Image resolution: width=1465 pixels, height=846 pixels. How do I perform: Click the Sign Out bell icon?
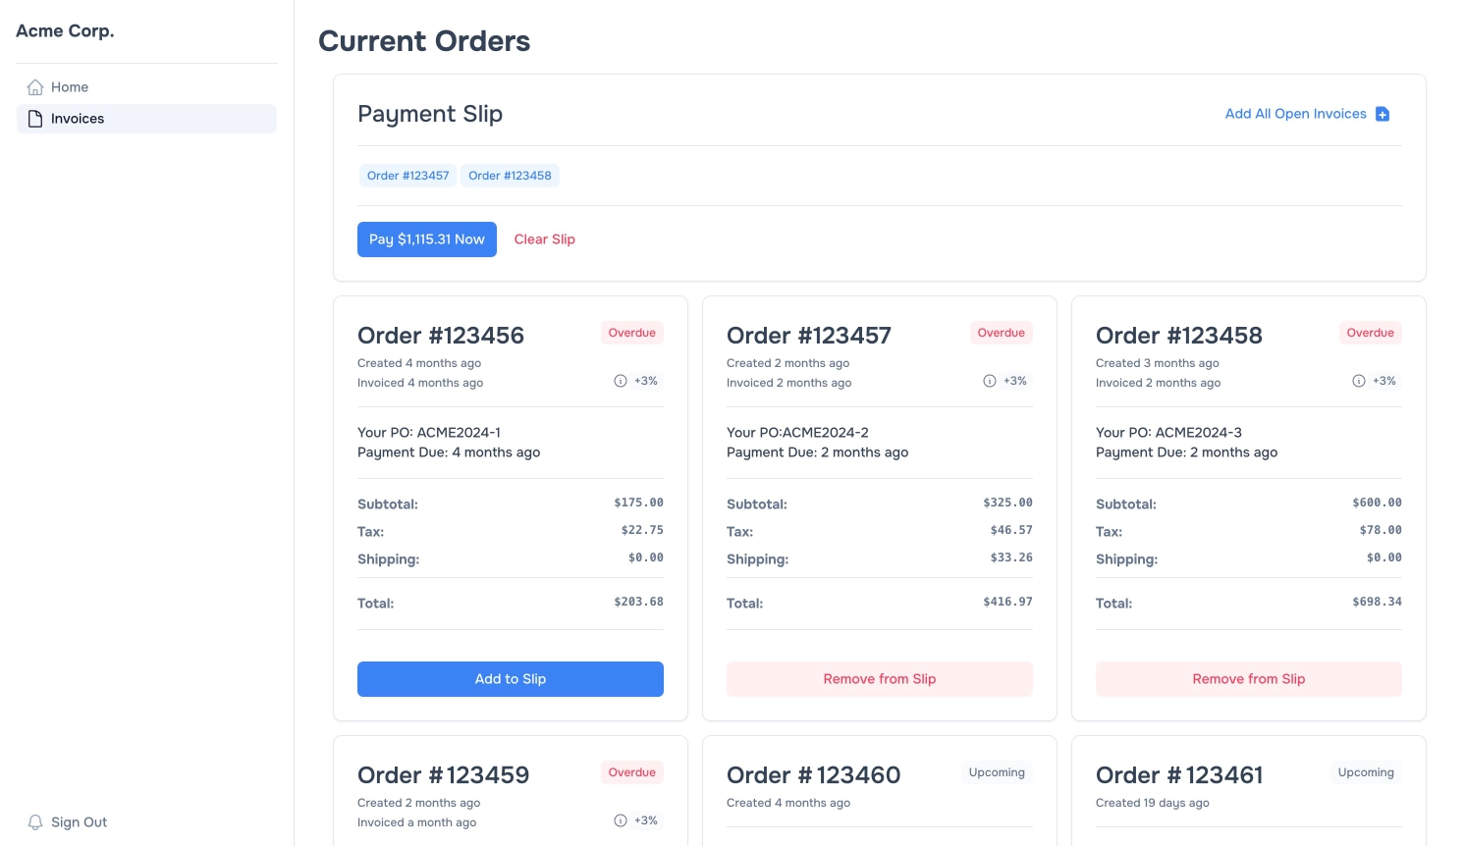[35, 822]
